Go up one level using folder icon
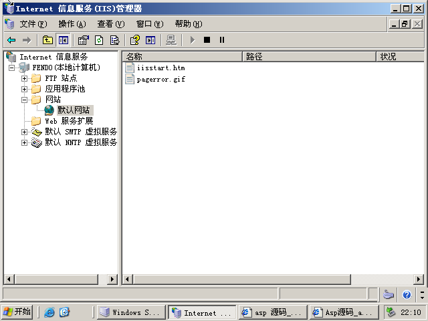 47,40
